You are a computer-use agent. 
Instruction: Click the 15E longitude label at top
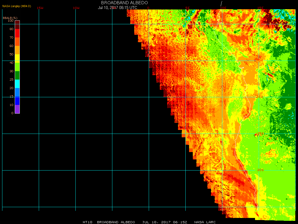[x=261, y=8]
